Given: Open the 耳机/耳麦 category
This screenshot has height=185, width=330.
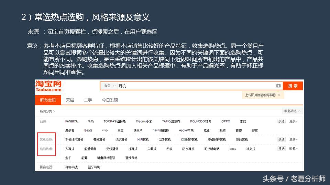Looking at the screenshot, I should click(x=71, y=167).
